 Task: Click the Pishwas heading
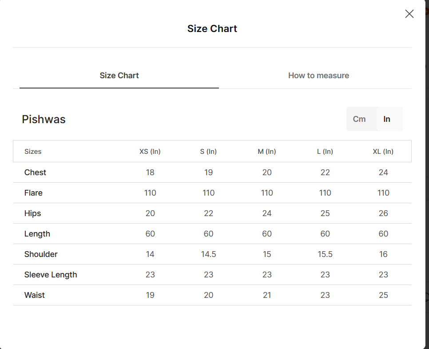44,120
